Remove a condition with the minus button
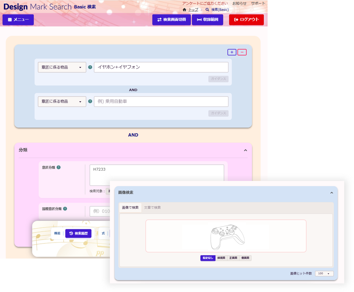This screenshot has height=292, width=354. coord(242,52)
